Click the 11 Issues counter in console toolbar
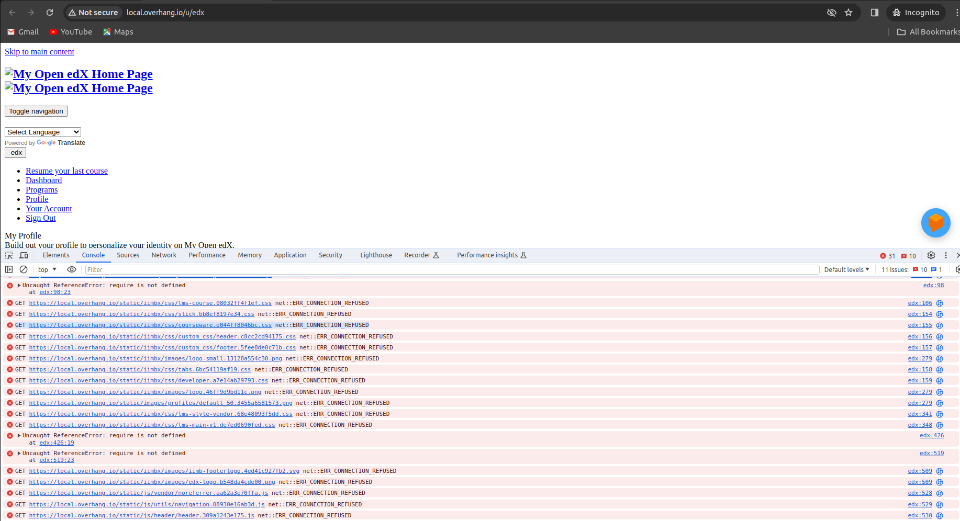960x521 pixels. [912, 270]
